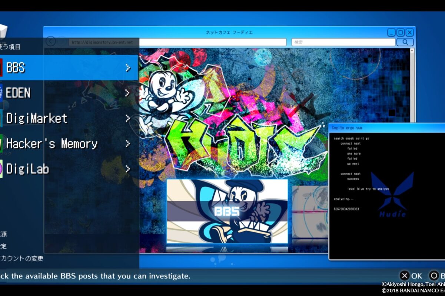Click the Cogito ergo sum window title
The image size is (445, 296).
click(x=347, y=128)
